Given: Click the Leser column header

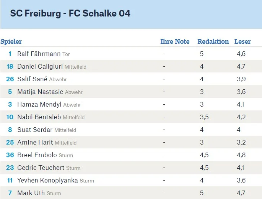Looking at the screenshot, I should tap(242, 41).
